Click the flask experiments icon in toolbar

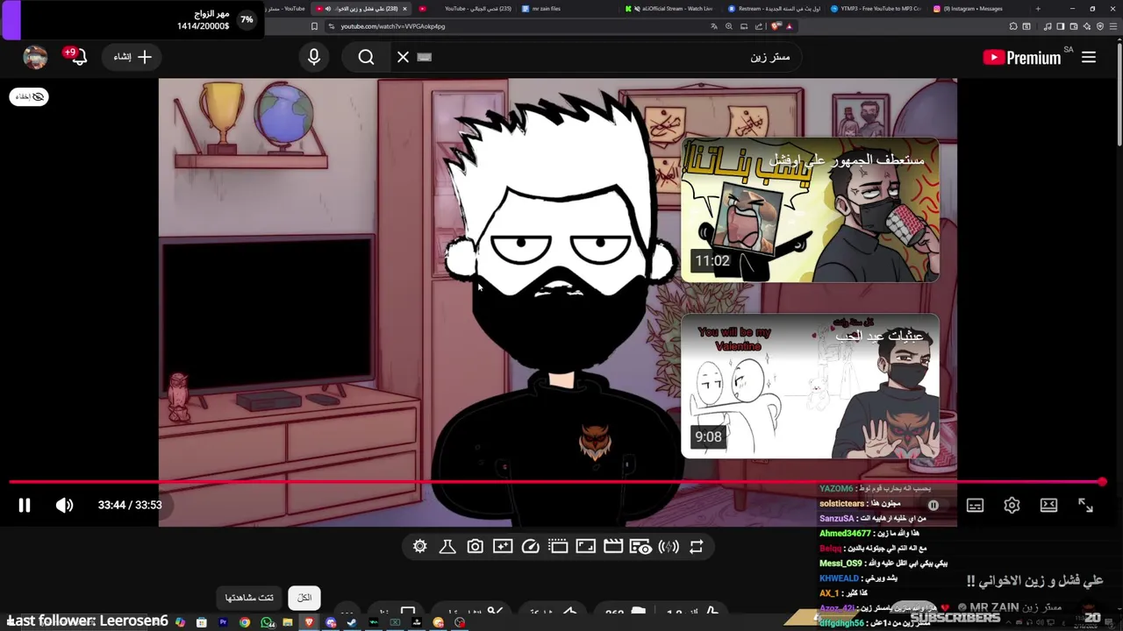point(447,546)
